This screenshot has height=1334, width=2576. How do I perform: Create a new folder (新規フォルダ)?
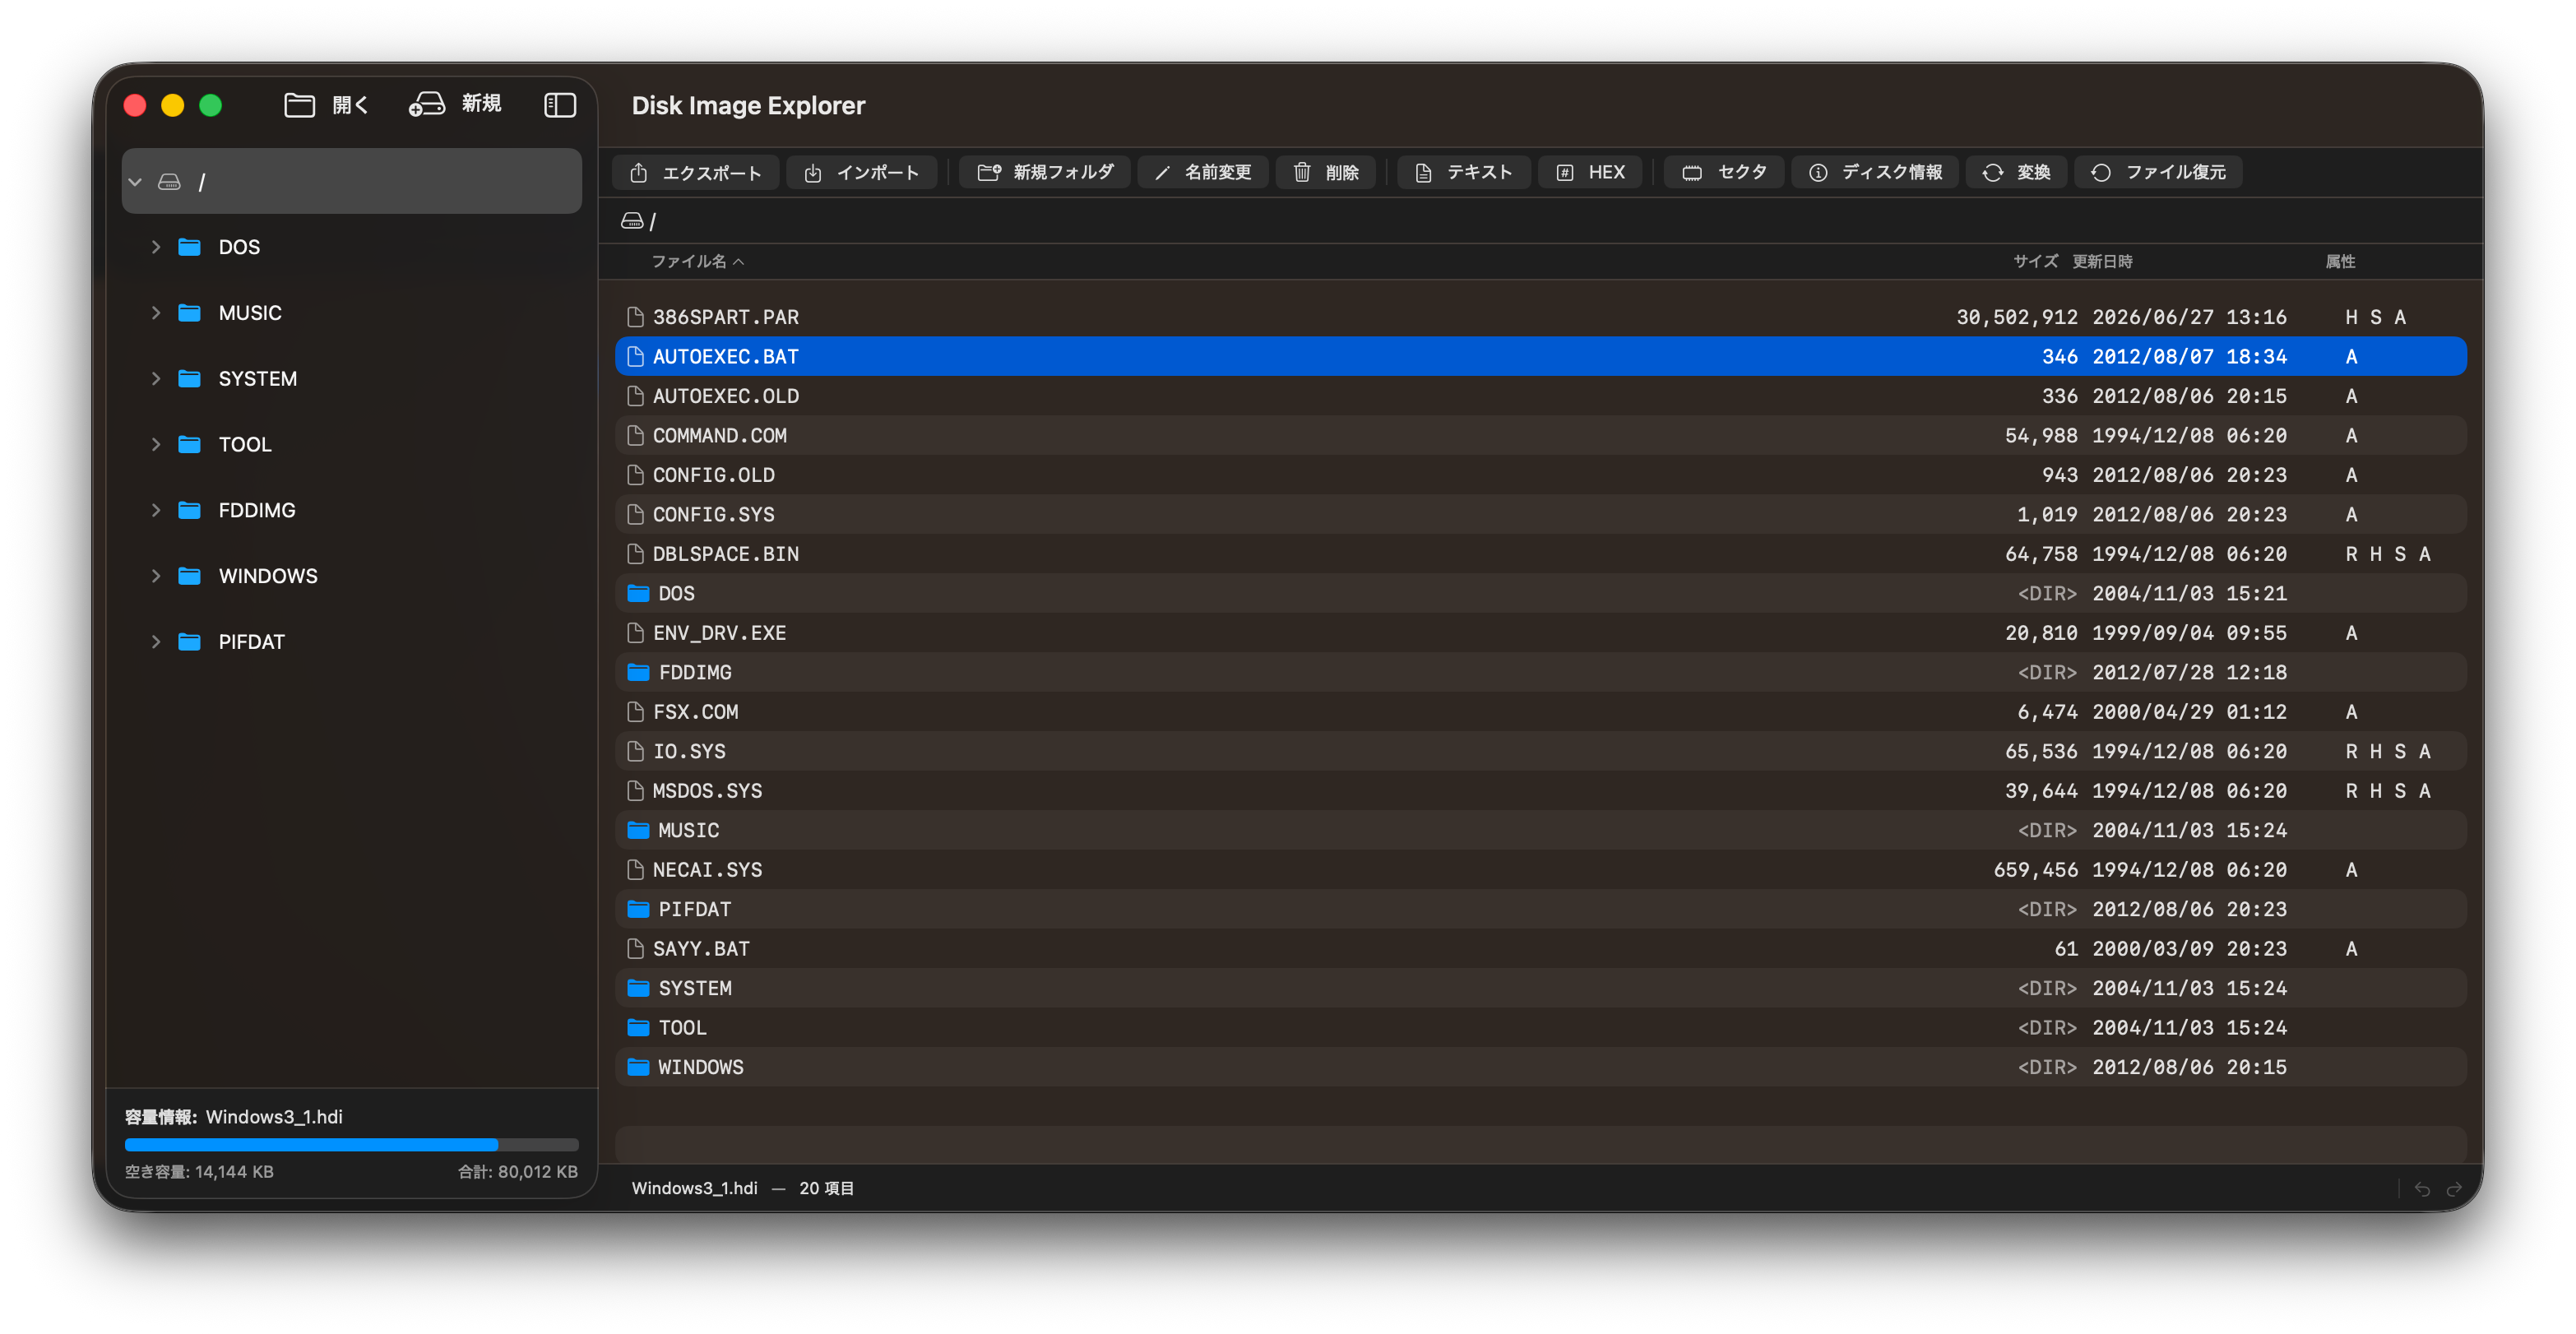(x=1045, y=172)
